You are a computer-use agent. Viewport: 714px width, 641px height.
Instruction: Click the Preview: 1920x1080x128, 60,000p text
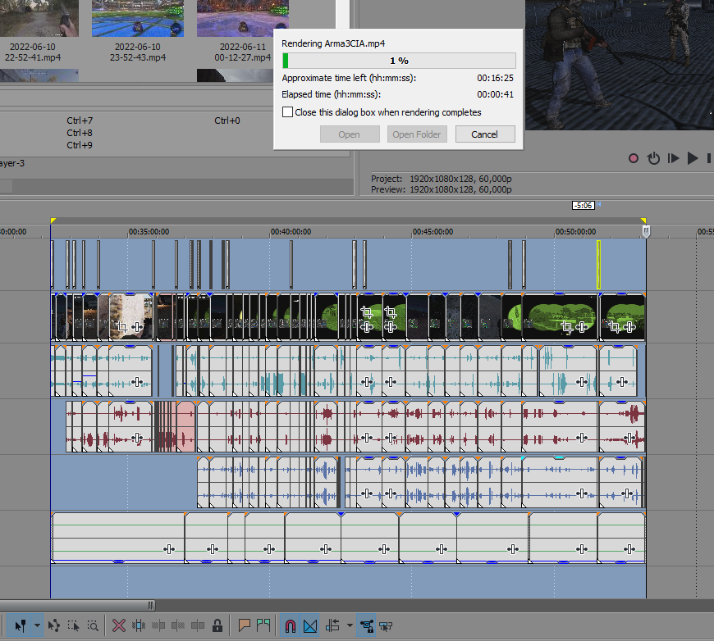pyautogui.click(x=442, y=189)
